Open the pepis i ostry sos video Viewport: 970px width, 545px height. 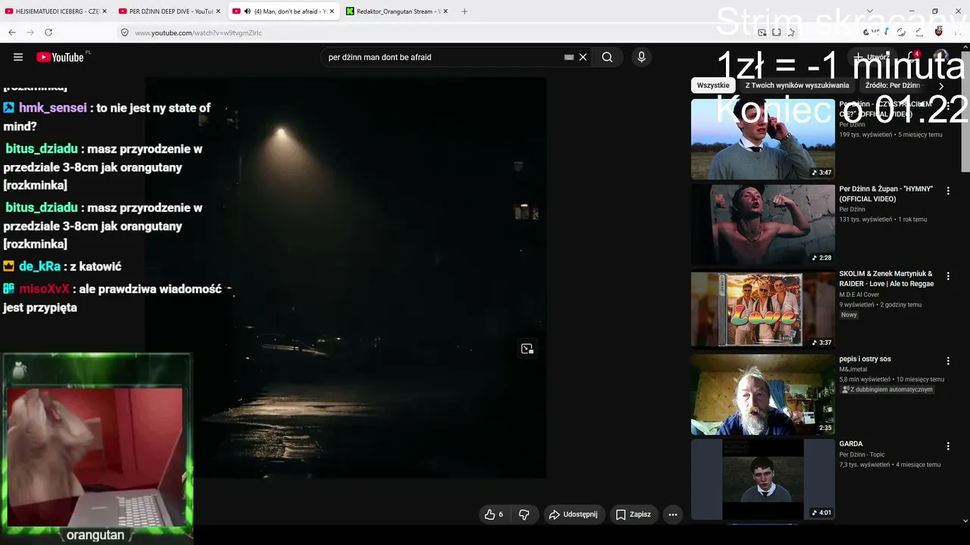click(x=865, y=359)
